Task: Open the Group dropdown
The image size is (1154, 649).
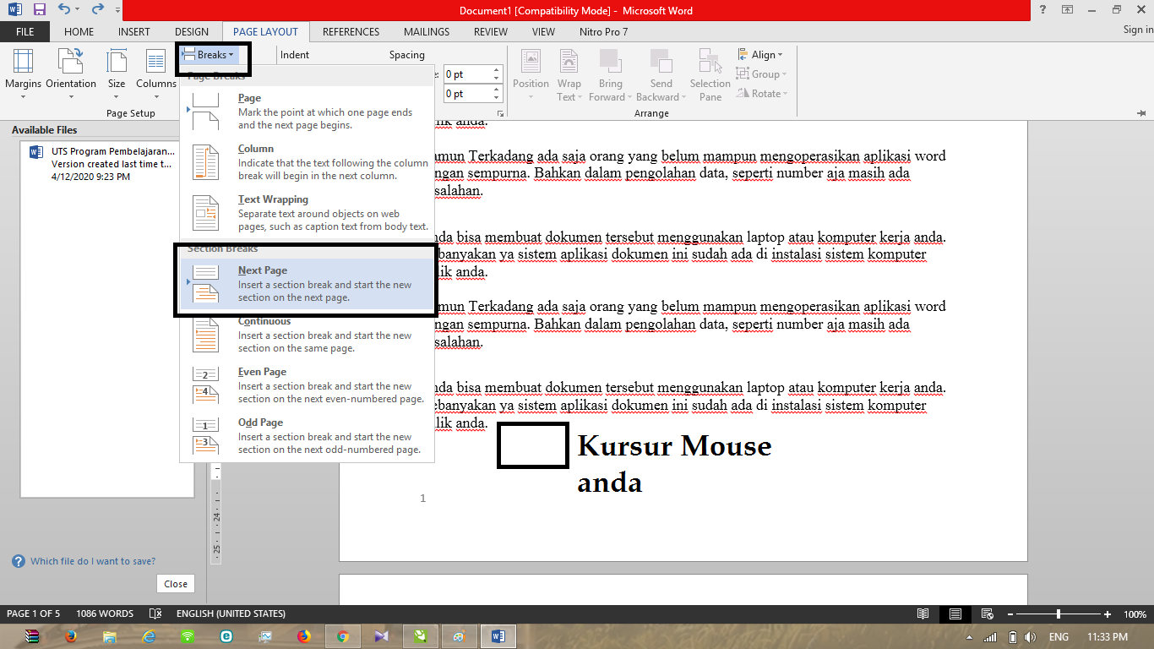Action: (x=761, y=74)
